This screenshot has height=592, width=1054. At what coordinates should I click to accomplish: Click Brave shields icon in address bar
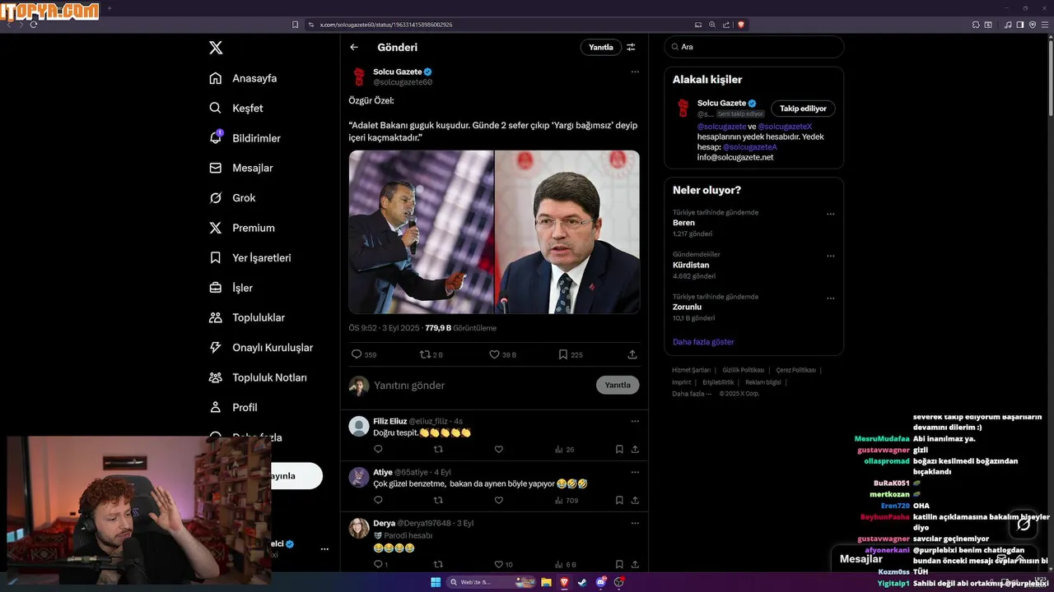pos(741,25)
